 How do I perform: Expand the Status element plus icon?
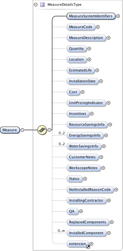tap(85, 179)
